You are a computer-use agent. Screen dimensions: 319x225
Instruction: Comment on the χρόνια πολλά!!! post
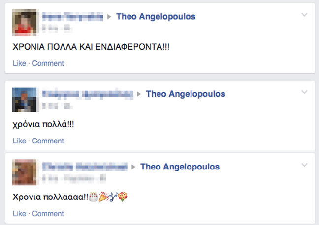click(48, 141)
